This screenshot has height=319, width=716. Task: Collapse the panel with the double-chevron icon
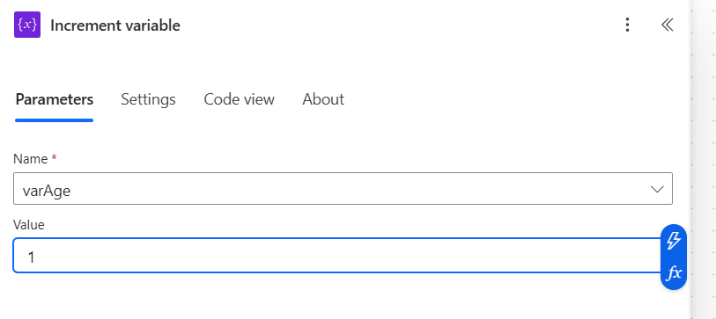pyautogui.click(x=668, y=25)
